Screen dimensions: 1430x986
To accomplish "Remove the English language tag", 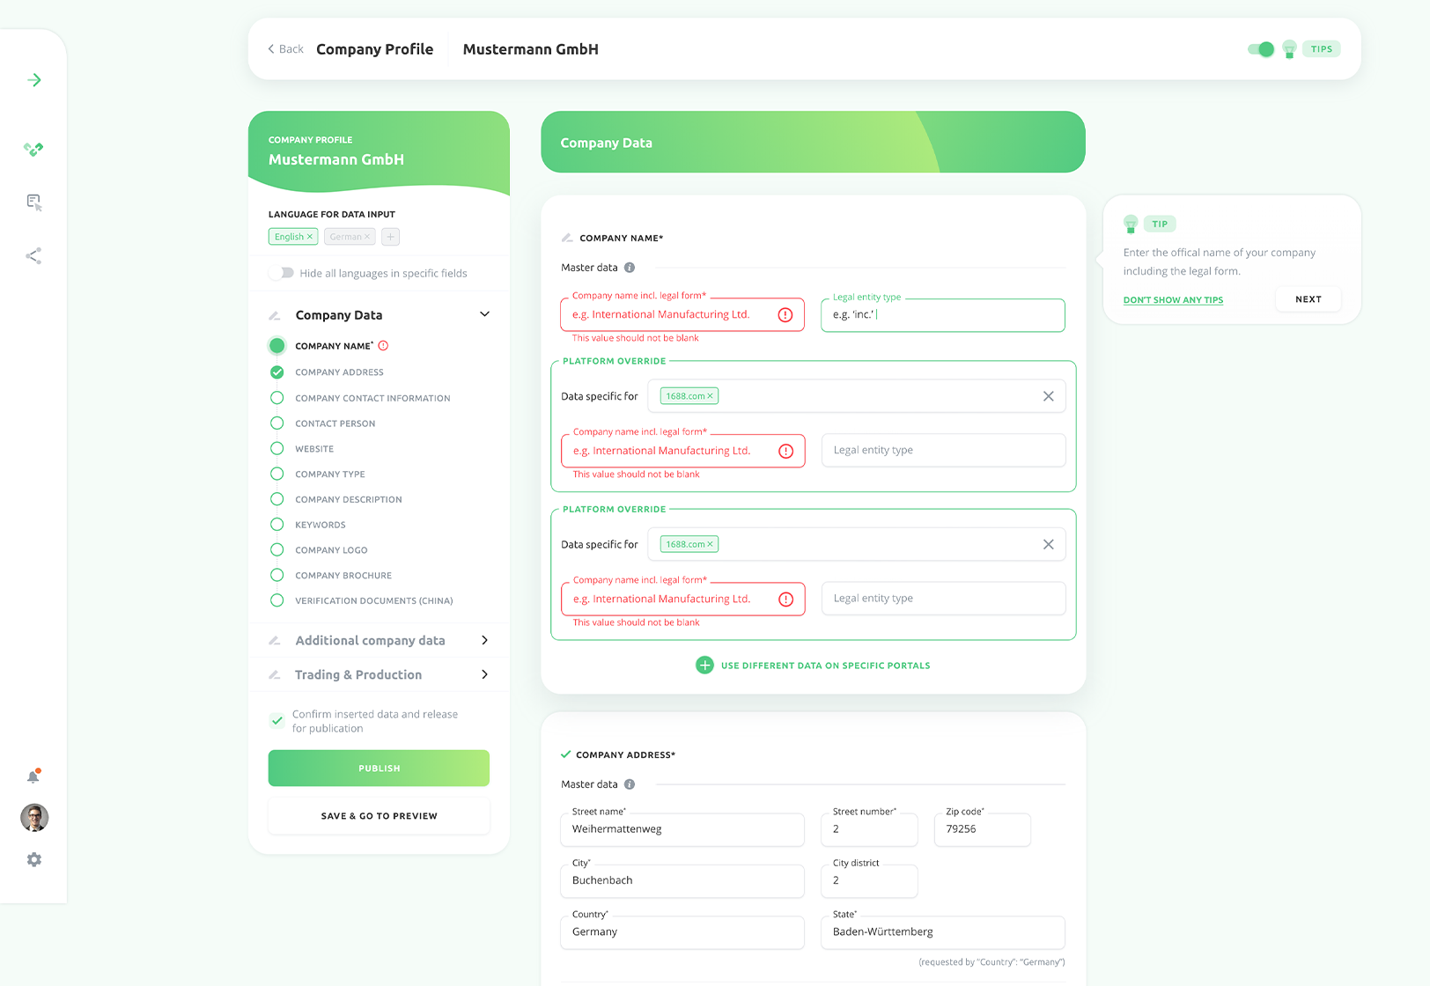I will click(310, 237).
